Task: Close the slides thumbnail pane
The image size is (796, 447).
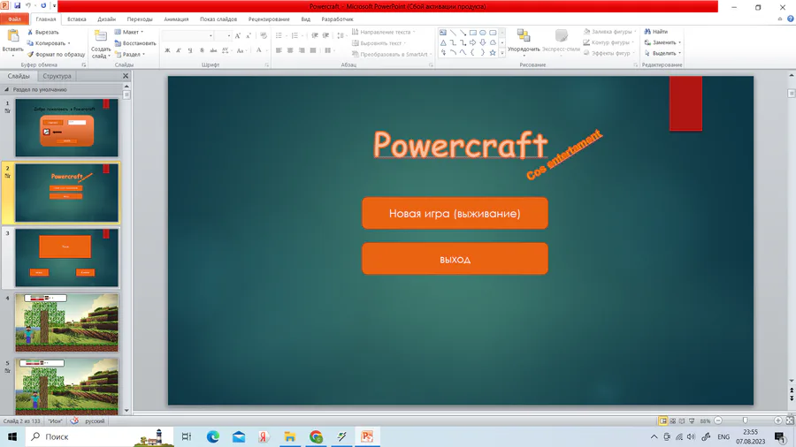Action: (126, 76)
